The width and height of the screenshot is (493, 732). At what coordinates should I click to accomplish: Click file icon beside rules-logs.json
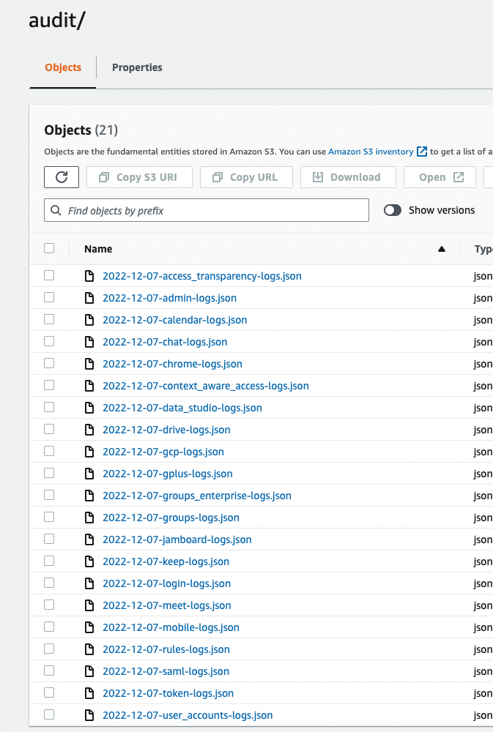(89, 649)
